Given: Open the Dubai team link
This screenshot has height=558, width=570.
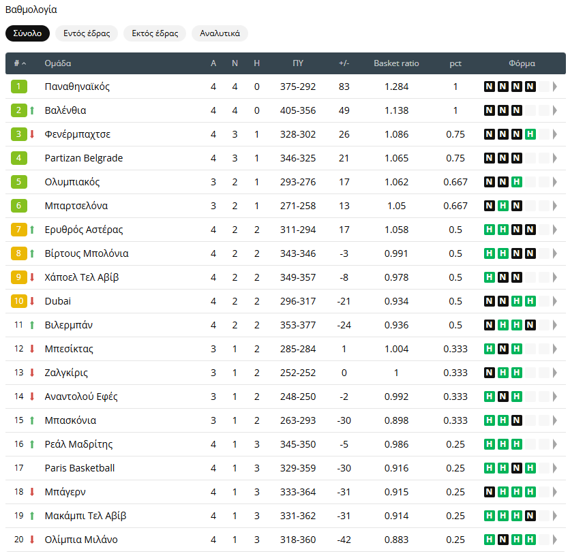Looking at the screenshot, I should pos(58,302).
